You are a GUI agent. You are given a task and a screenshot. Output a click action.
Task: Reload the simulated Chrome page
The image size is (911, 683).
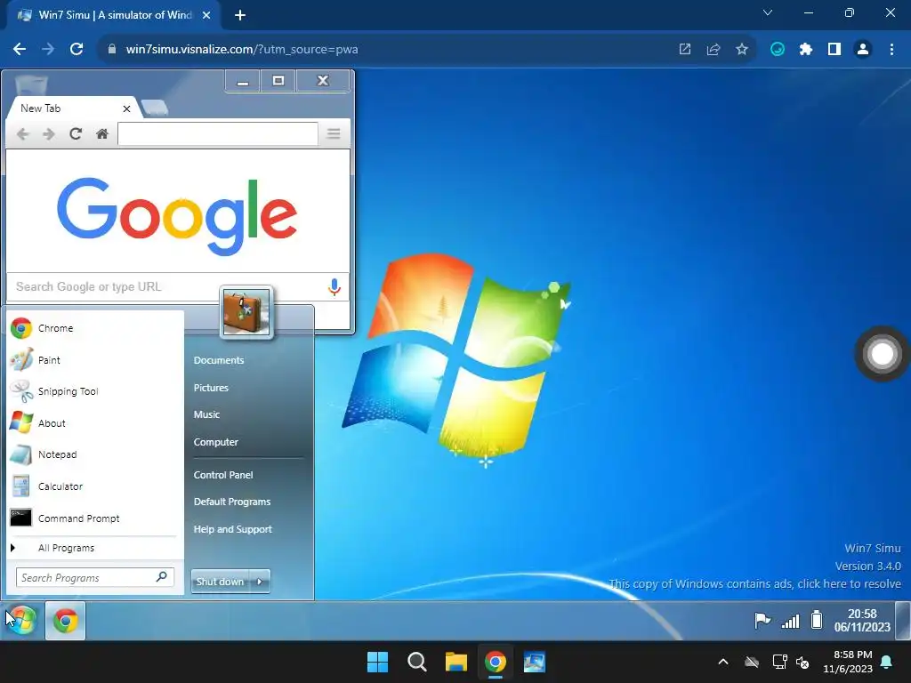(76, 134)
